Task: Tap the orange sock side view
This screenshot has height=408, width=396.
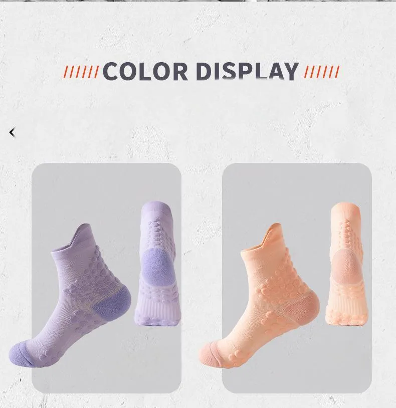Action: (260, 296)
